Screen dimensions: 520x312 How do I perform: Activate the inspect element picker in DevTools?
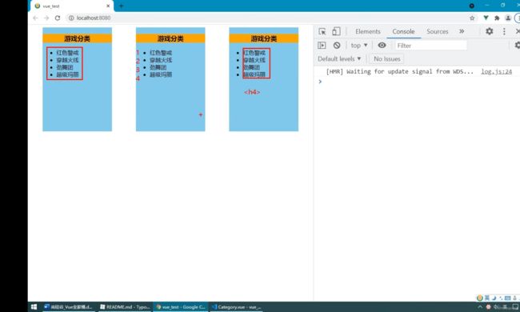322,31
